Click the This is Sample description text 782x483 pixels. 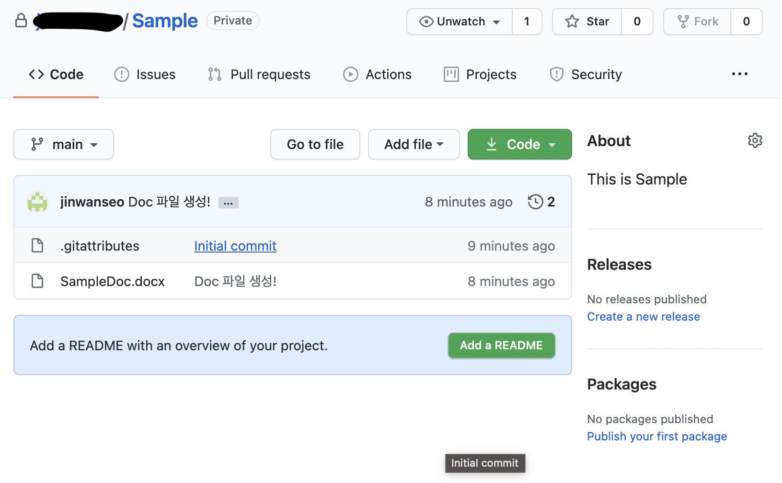[x=637, y=179]
